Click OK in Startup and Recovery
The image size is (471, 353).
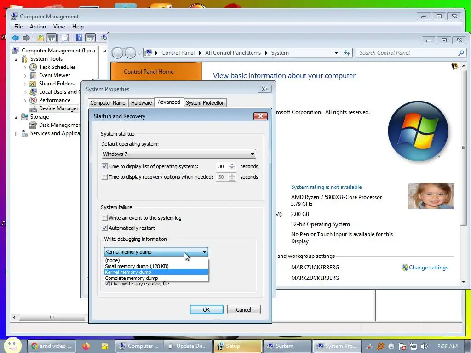point(207,310)
